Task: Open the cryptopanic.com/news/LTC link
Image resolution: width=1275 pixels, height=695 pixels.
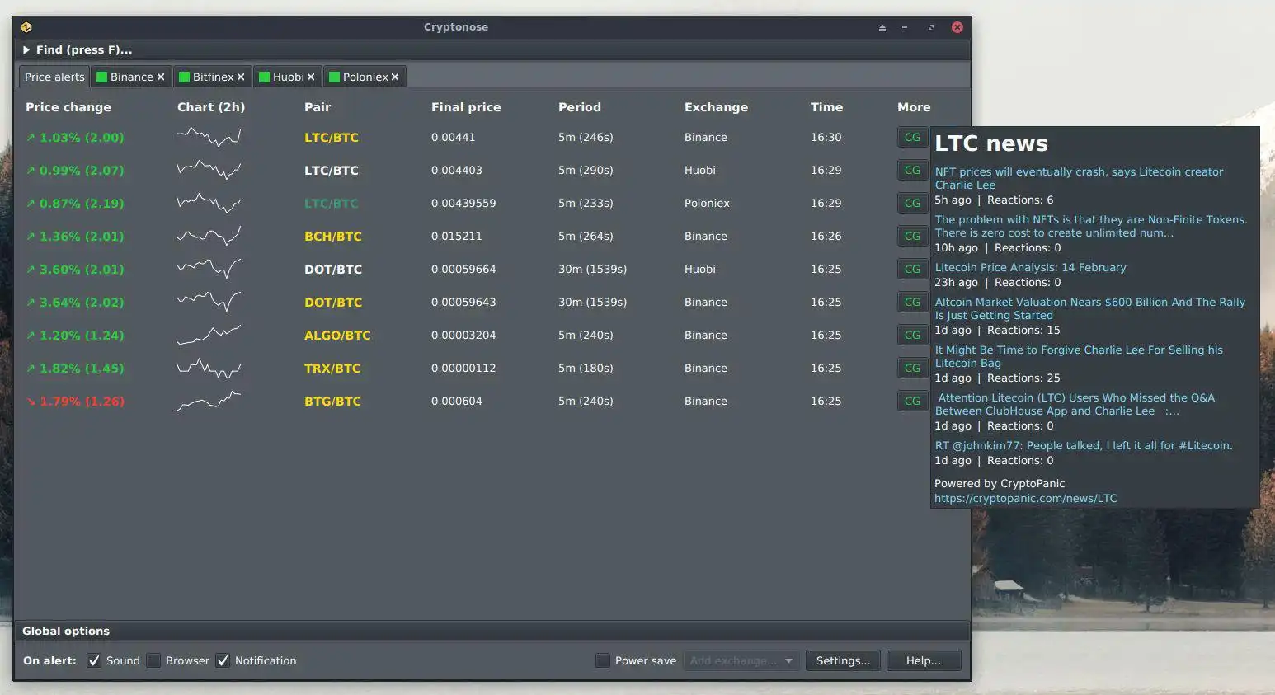Action: 1025,498
